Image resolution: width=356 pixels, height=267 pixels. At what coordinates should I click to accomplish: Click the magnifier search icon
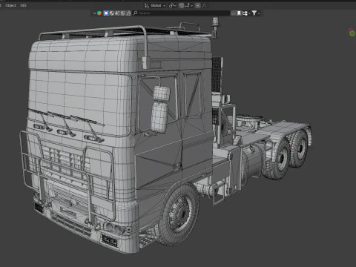[135, 13]
